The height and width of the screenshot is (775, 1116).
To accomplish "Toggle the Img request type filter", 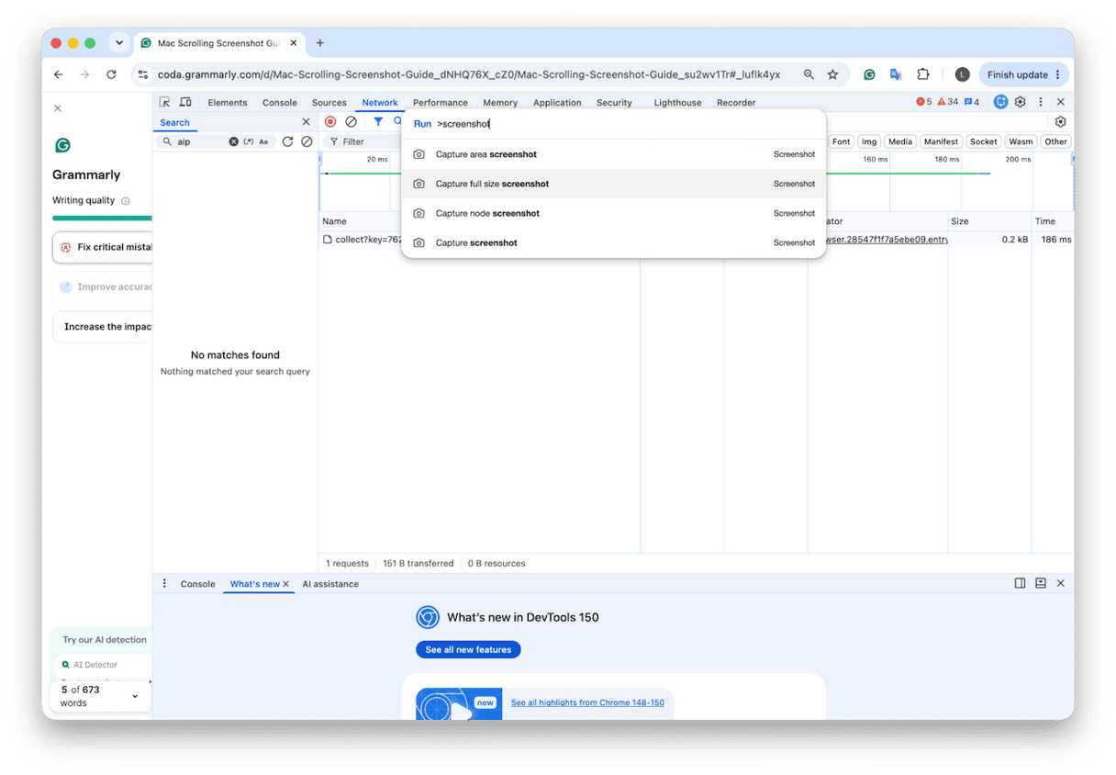I will pos(869,141).
